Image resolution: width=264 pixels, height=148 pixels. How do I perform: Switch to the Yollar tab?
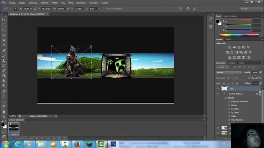[241, 63]
